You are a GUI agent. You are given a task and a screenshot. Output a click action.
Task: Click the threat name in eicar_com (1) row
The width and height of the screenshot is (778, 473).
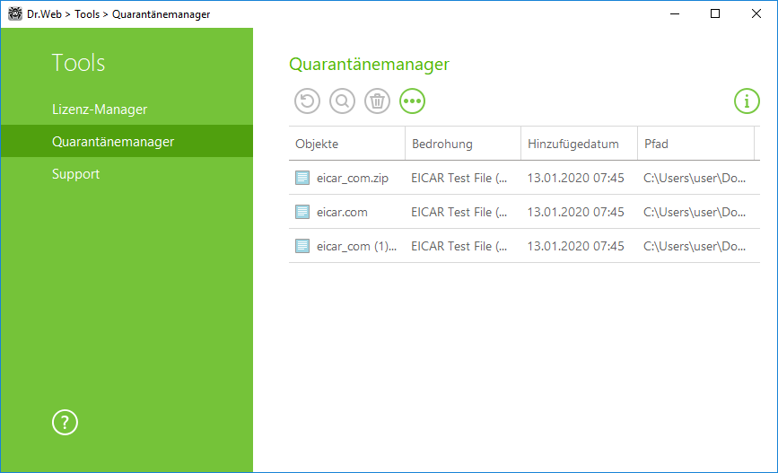[x=459, y=246]
